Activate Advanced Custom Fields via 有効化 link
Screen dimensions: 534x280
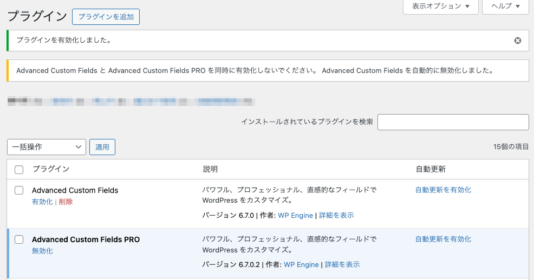(x=42, y=202)
